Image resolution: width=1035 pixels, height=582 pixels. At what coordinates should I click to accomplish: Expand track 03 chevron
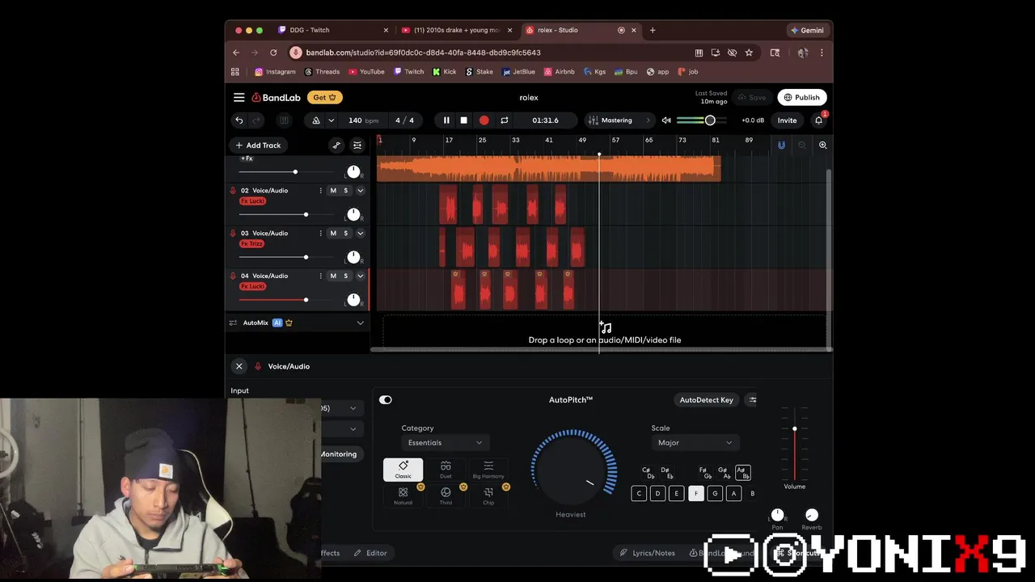coord(361,234)
